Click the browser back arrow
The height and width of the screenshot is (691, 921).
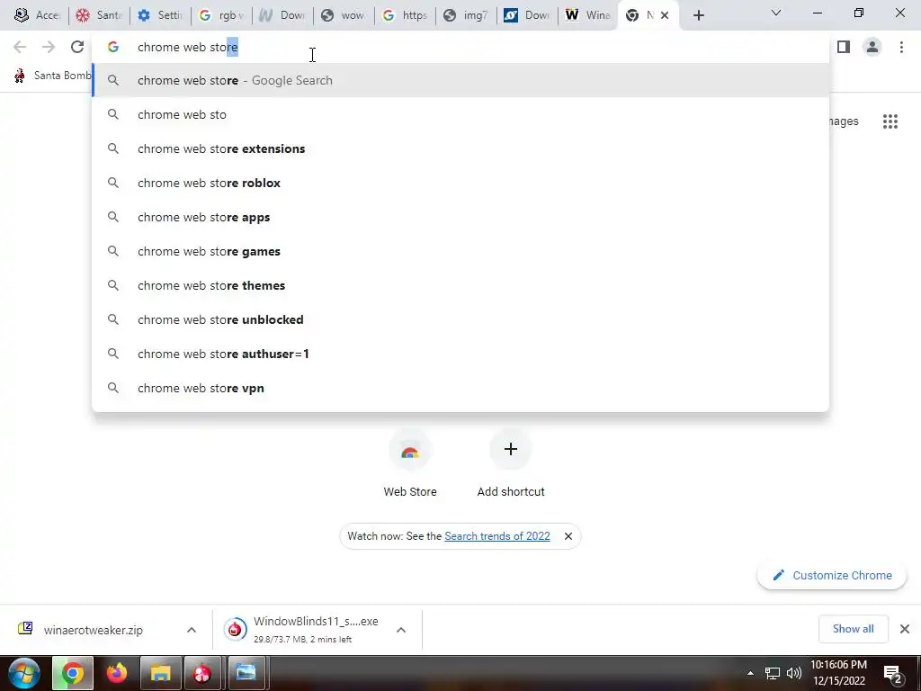(20, 47)
